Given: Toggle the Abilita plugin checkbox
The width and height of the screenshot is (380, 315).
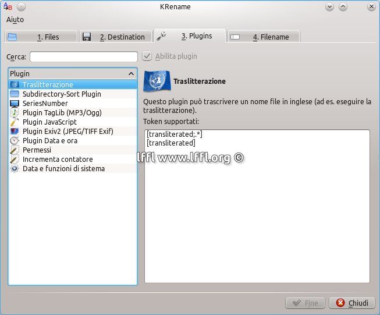Looking at the screenshot, I should coord(147,56).
